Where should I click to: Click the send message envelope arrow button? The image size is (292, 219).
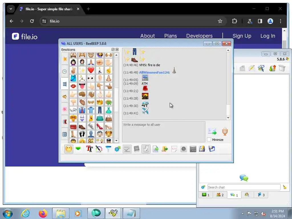click(212, 131)
